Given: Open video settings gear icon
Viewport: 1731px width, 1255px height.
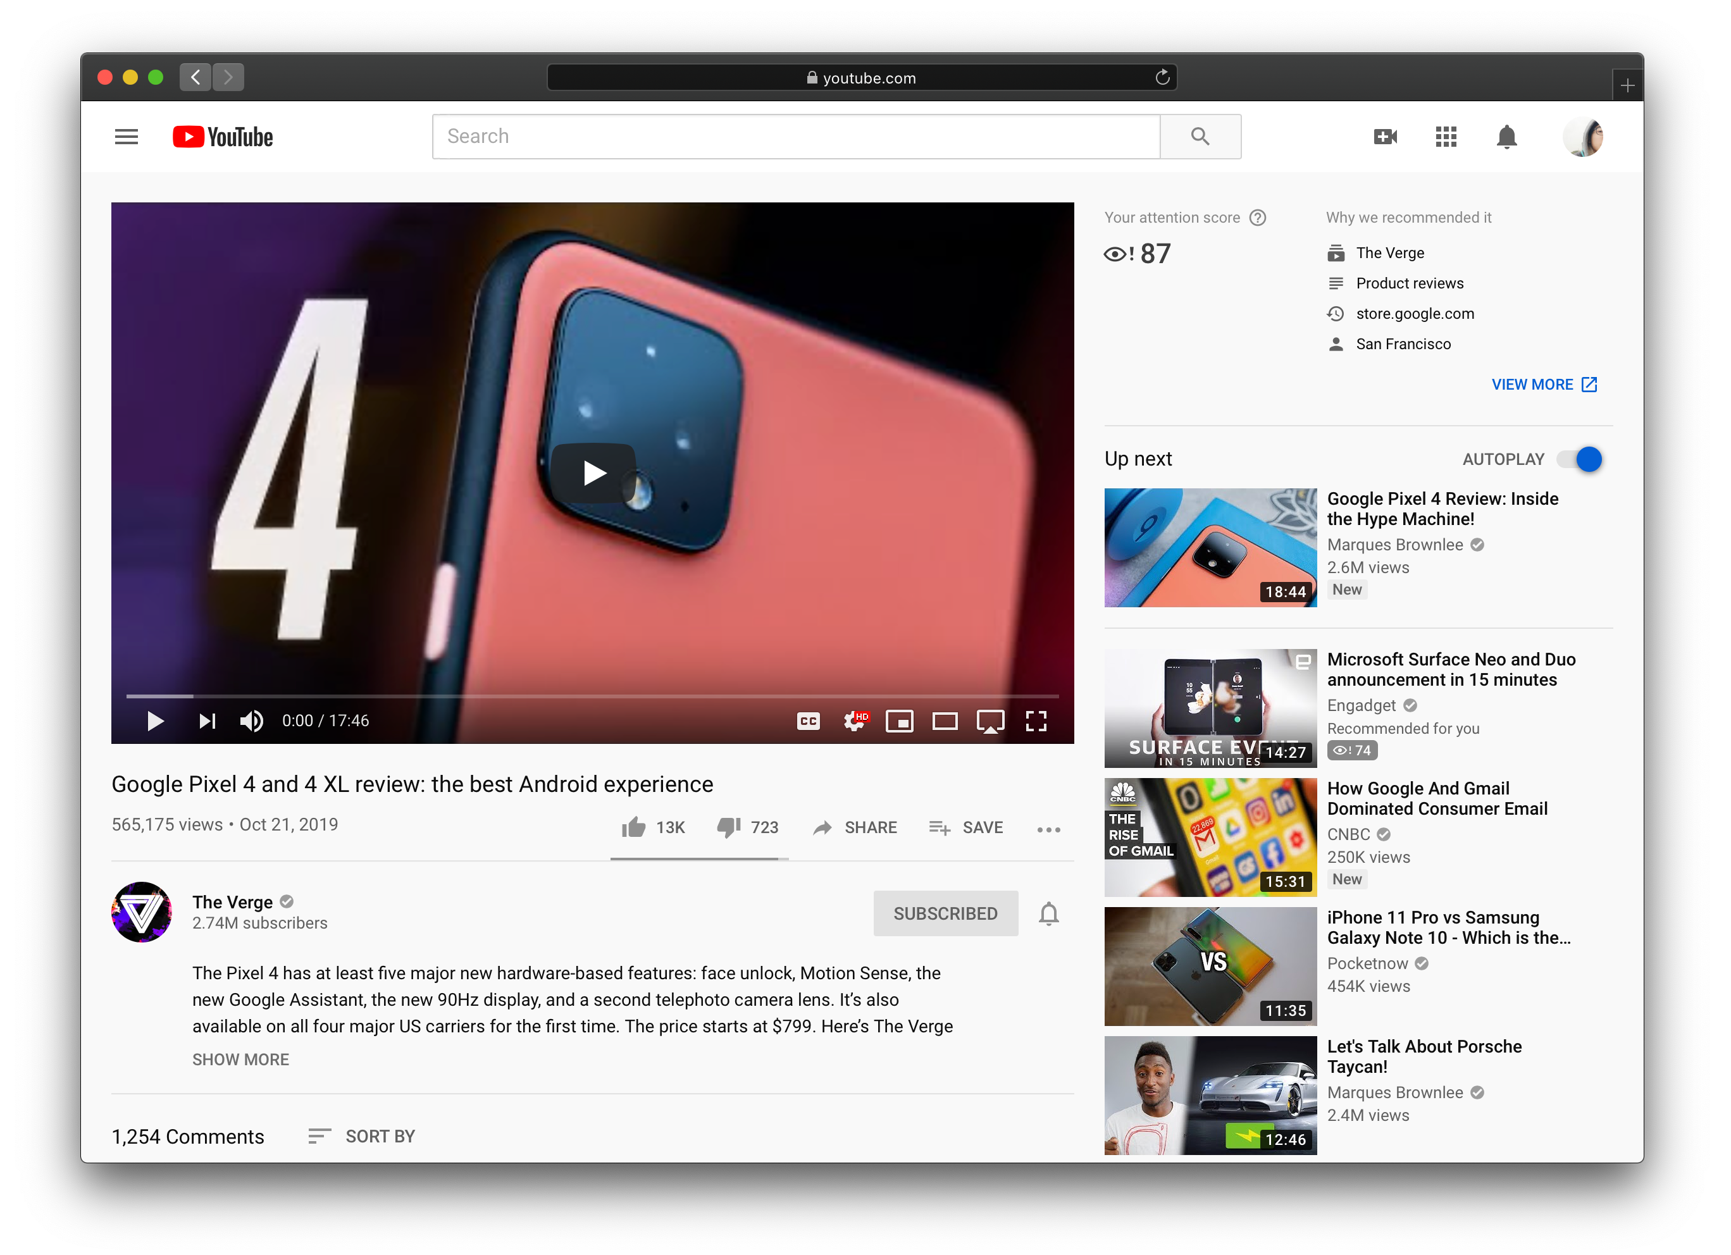Looking at the screenshot, I should (x=854, y=720).
